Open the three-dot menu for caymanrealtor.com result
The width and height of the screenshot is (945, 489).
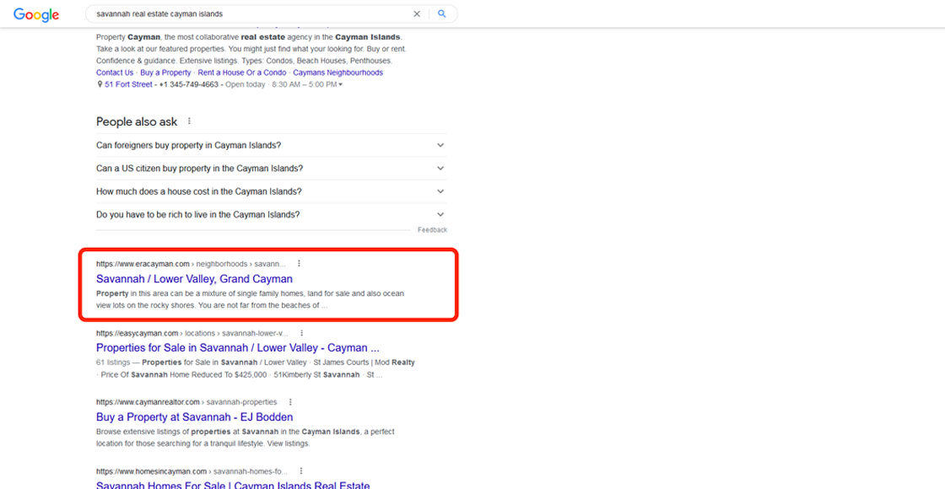(x=290, y=401)
